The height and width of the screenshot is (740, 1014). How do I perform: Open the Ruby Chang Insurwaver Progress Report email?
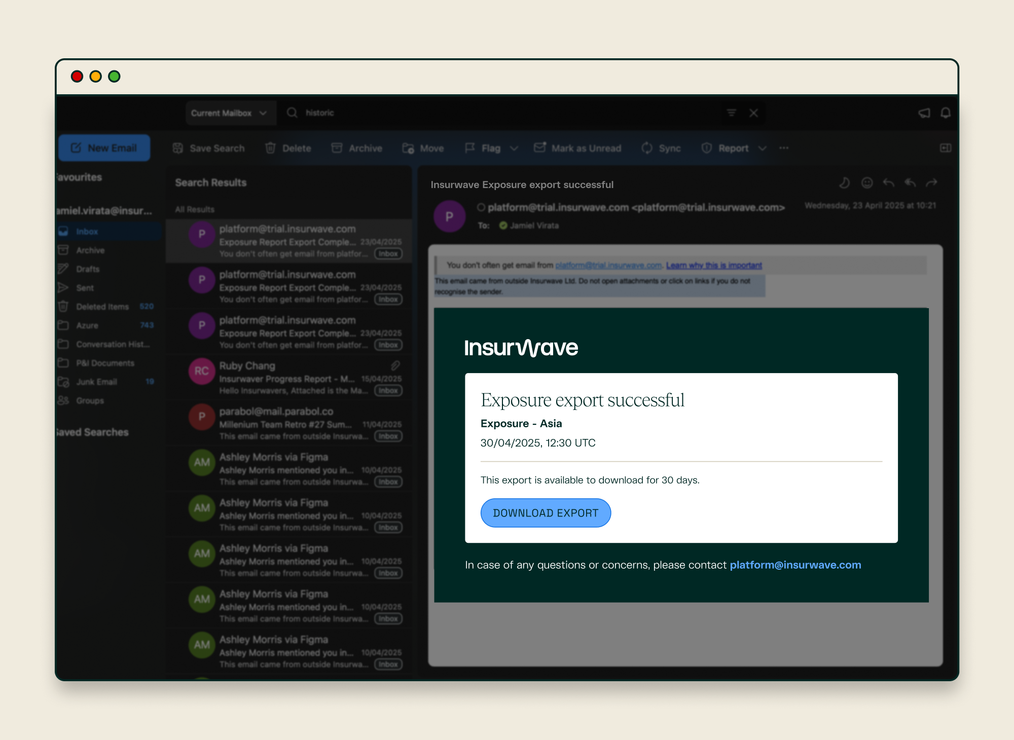pyautogui.click(x=288, y=378)
